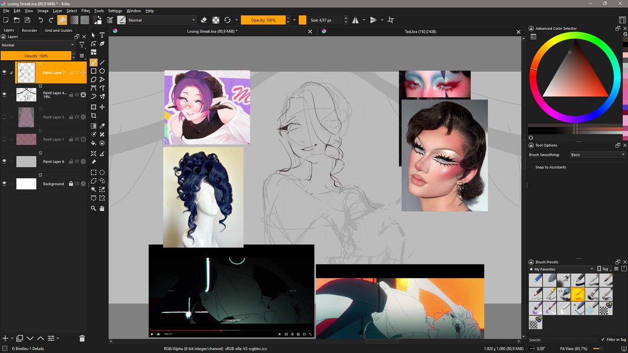This screenshot has width=628, height=353.
Task: Duplicate layer button at panel bottom
Action: coord(19,338)
